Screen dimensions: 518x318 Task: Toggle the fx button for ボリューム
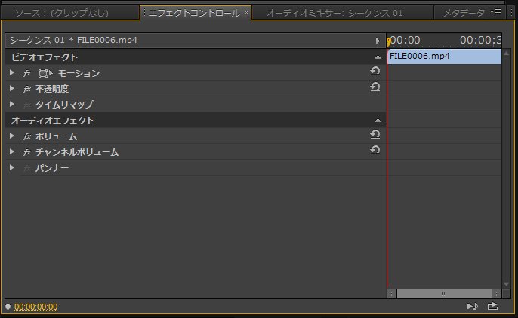coord(27,136)
